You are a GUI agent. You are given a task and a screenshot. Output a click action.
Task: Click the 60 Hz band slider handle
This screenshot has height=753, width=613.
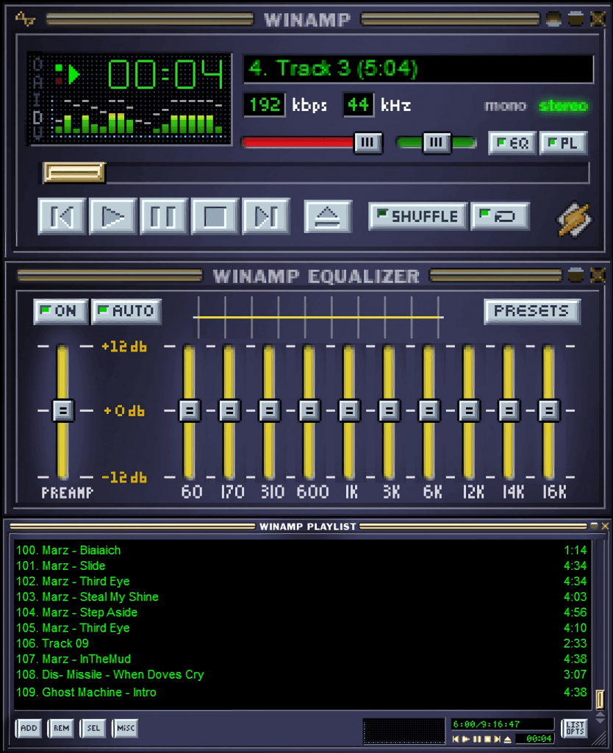(190, 410)
